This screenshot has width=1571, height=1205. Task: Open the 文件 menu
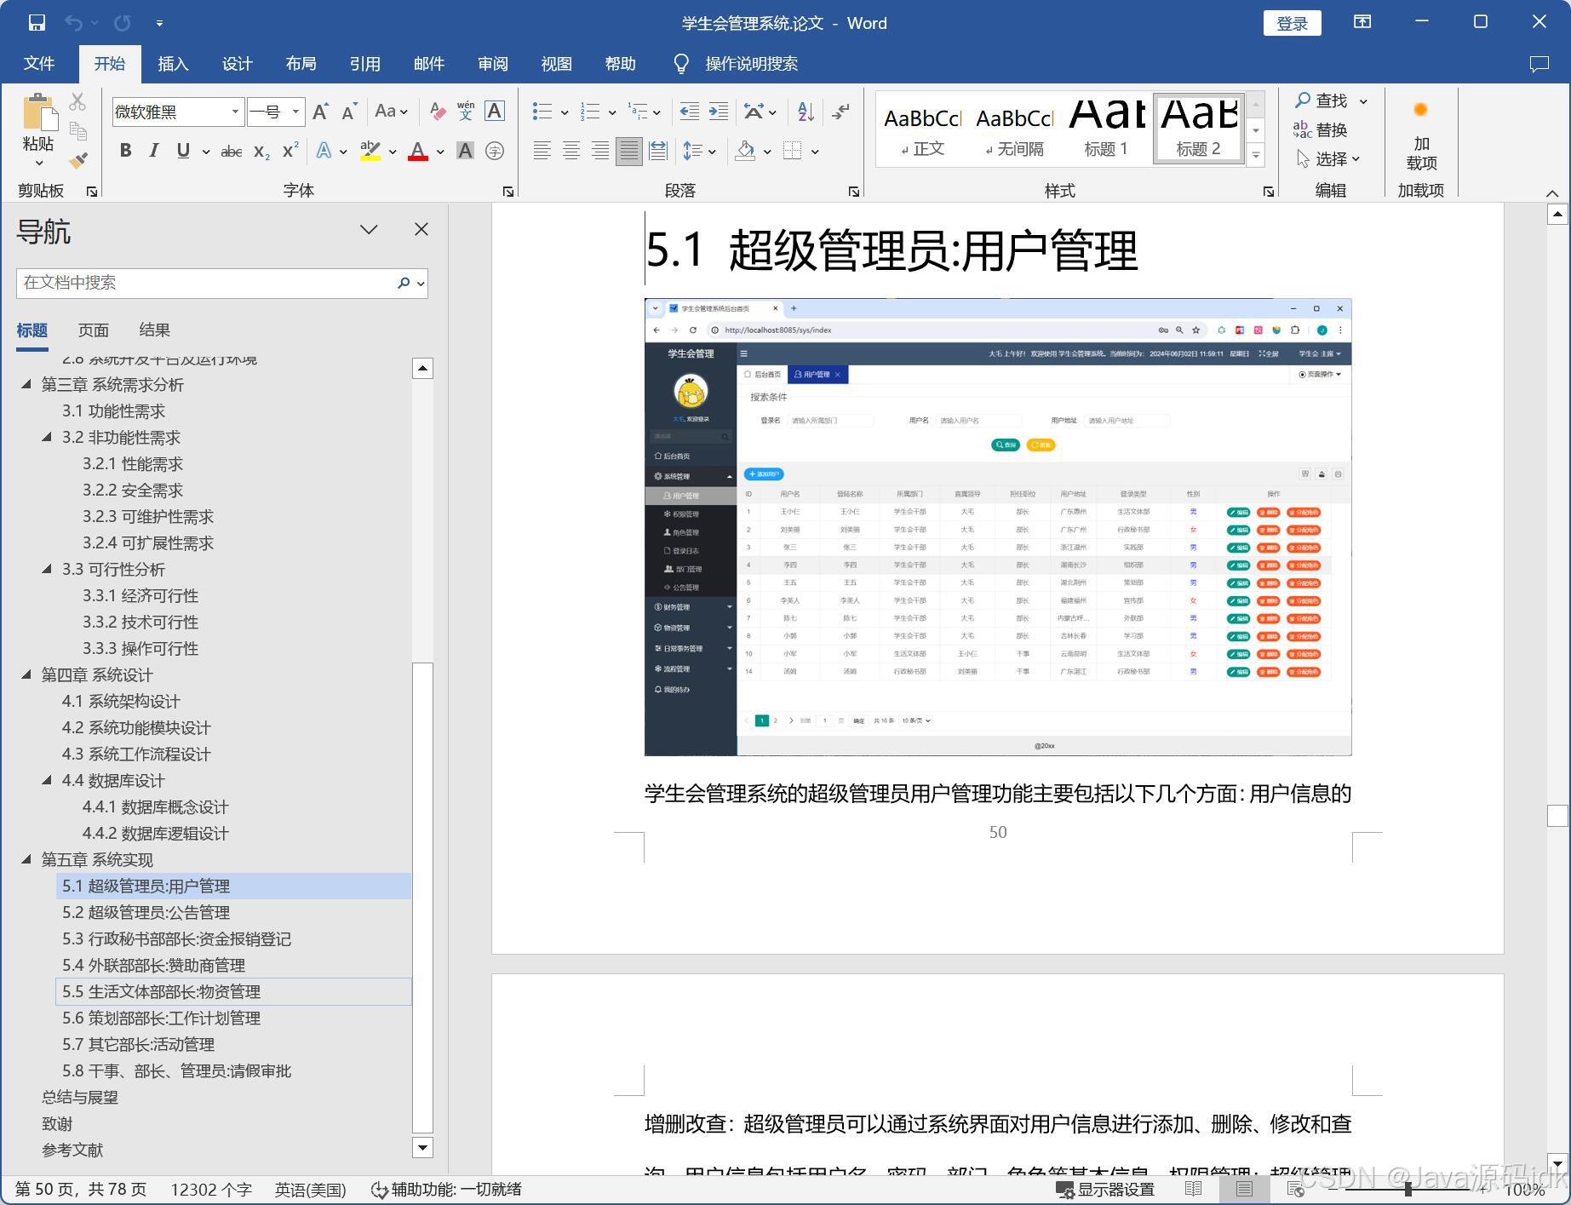pos(39,64)
